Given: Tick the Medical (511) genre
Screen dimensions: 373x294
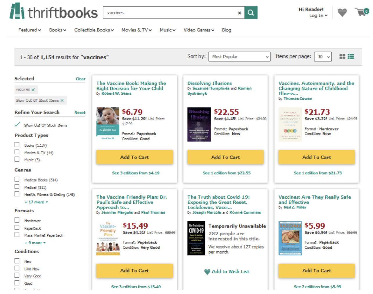Looking at the screenshot, I should pyautogui.click(x=17, y=187).
